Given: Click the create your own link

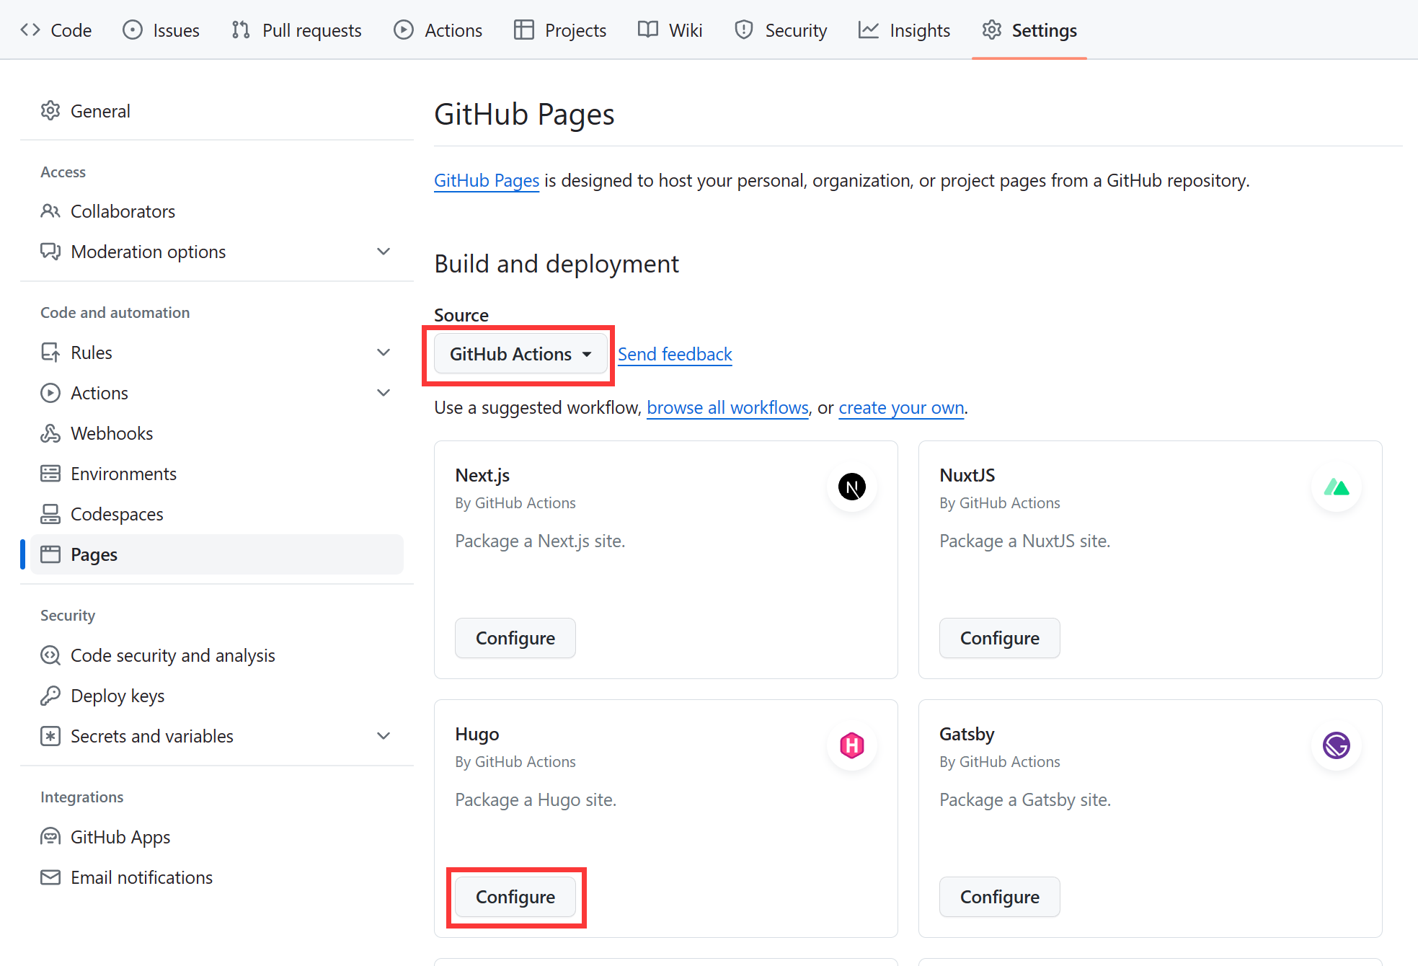Looking at the screenshot, I should [901, 407].
